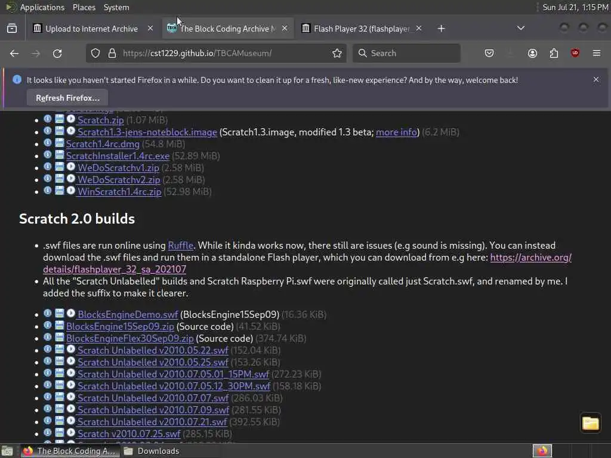Open Firefox View button
The width and height of the screenshot is (611, 458).
12,29
